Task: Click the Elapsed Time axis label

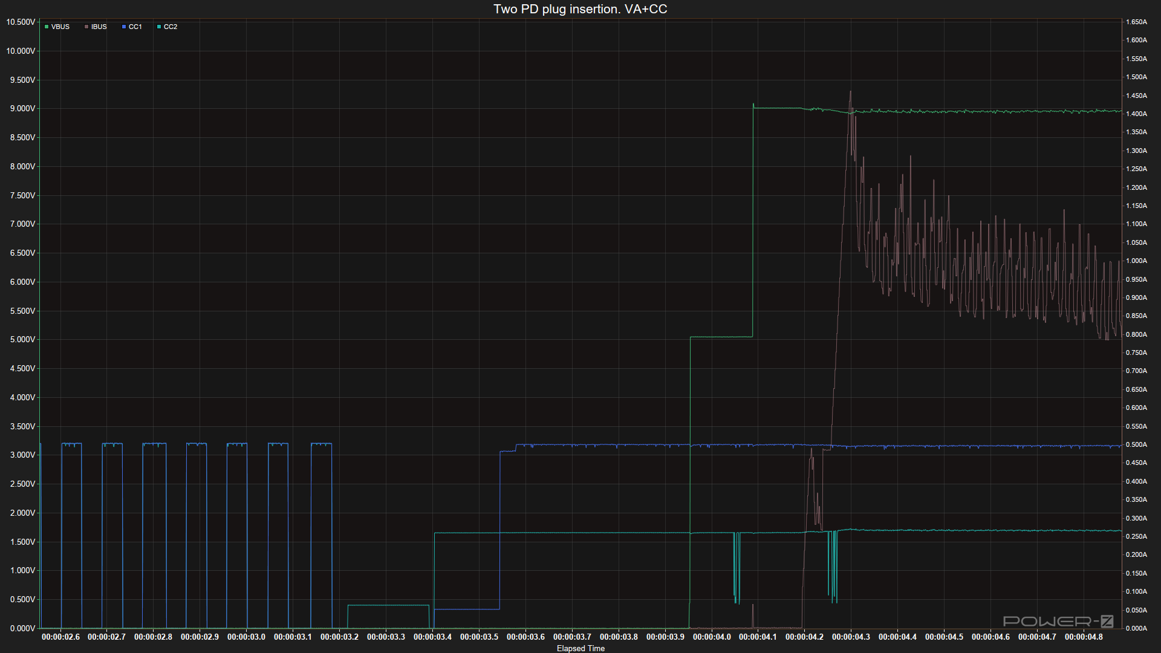Action: click(x=580, y=648)
